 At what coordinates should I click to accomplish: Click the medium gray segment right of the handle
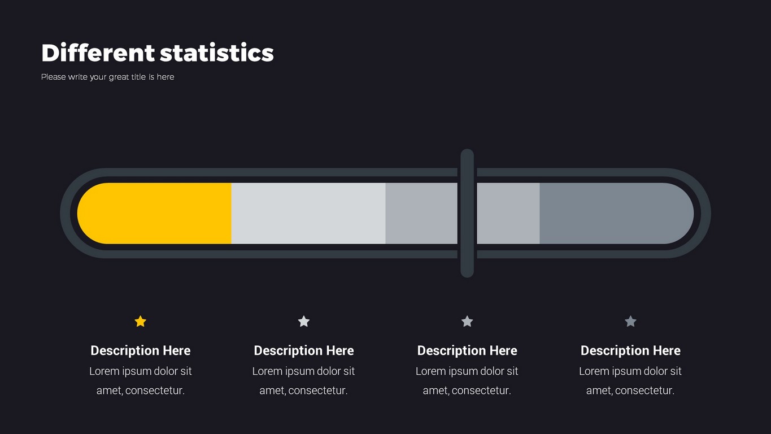pyautogui.click(x=508, y=213)
